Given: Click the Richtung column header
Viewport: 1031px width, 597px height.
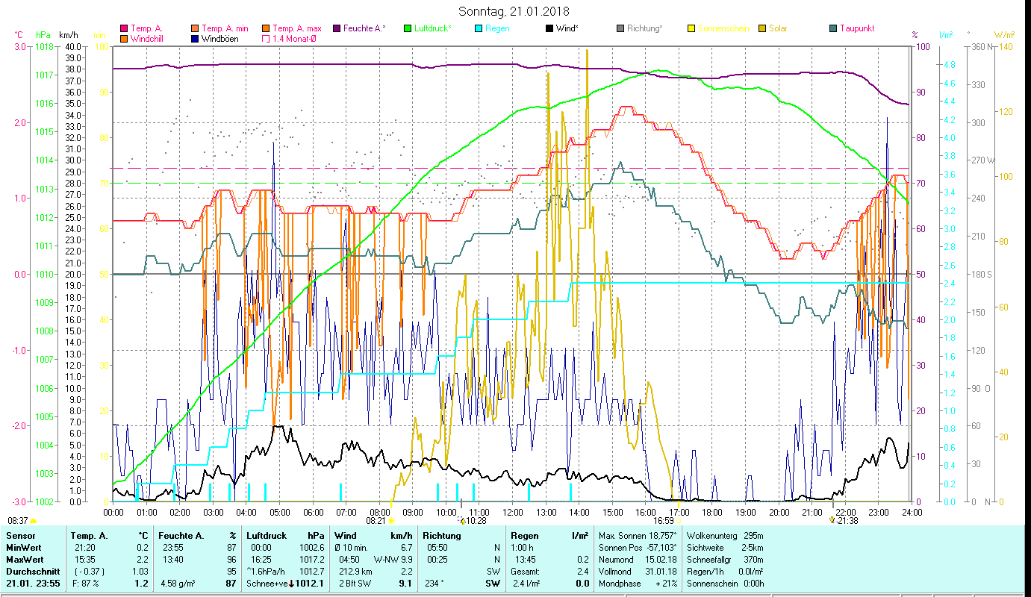Looking at the screenshot, I should [x=442, y=536].
